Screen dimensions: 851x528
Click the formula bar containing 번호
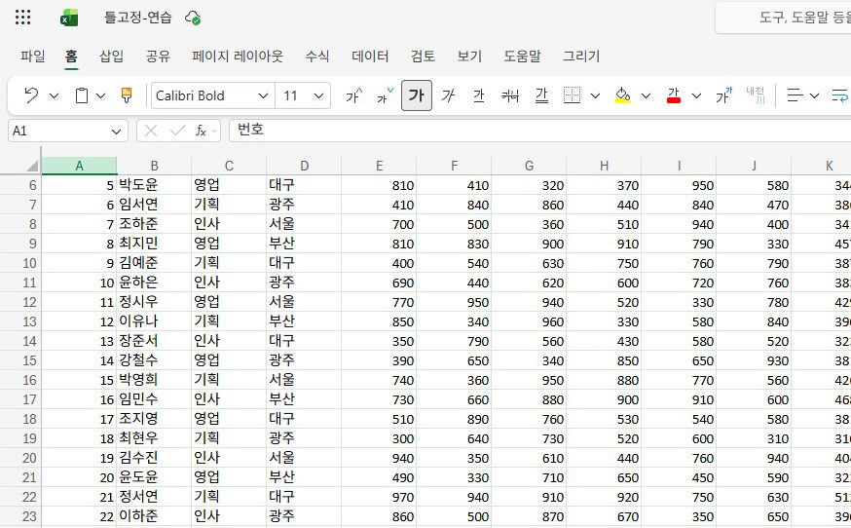coord(540,131)
